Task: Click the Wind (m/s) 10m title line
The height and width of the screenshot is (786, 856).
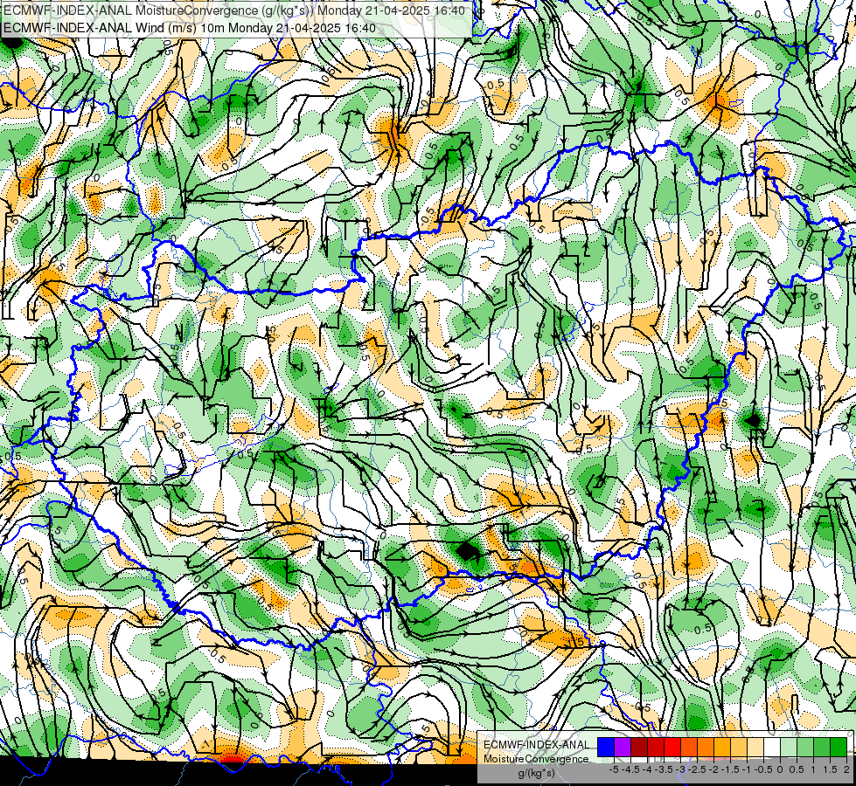Action: coord(190,28)
